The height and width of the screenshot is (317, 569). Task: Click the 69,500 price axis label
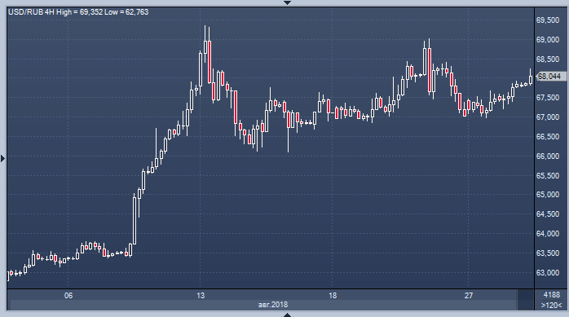coord(548,20)
